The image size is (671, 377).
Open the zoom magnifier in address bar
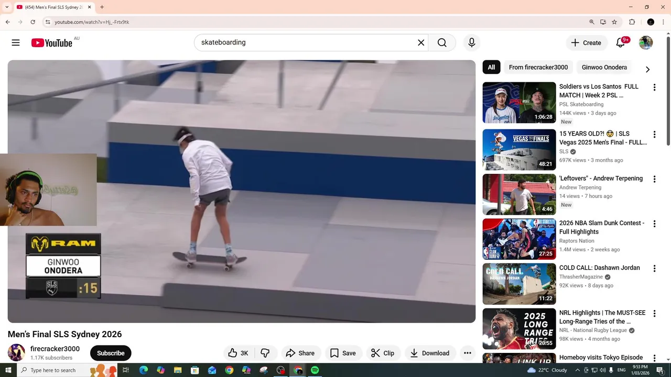[592, 22]
